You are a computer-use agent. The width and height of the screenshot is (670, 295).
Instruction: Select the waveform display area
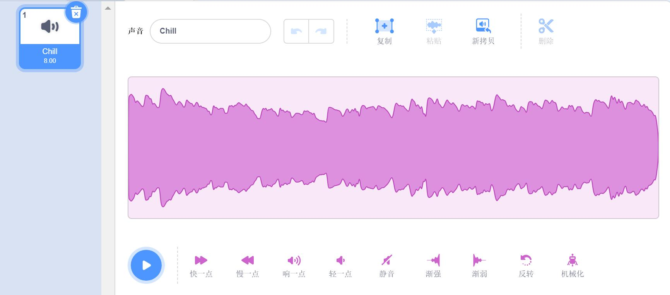coord(392,148)
